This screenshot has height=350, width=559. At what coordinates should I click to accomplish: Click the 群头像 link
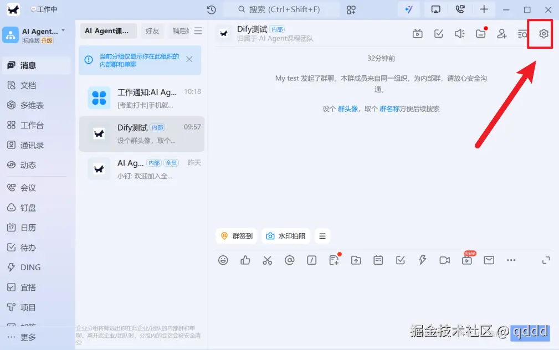point(347,109)
